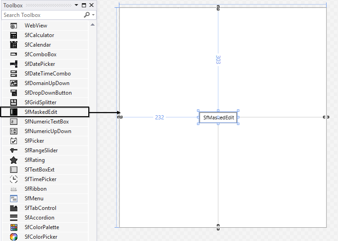The width and height of the screenshot is (338, 241).
Task: Pick the SfTabControl icon
Action: pos(14,208)
